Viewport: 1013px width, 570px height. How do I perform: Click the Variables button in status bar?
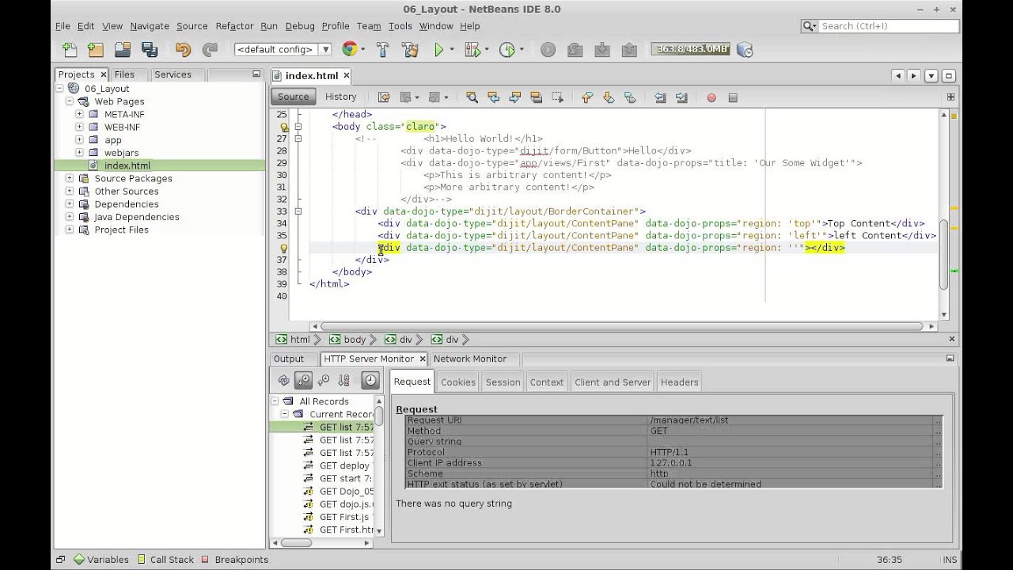point(101,560)
